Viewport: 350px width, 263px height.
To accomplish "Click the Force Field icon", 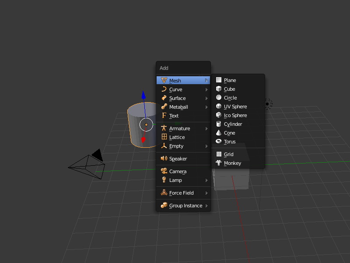I will point(164,192).
